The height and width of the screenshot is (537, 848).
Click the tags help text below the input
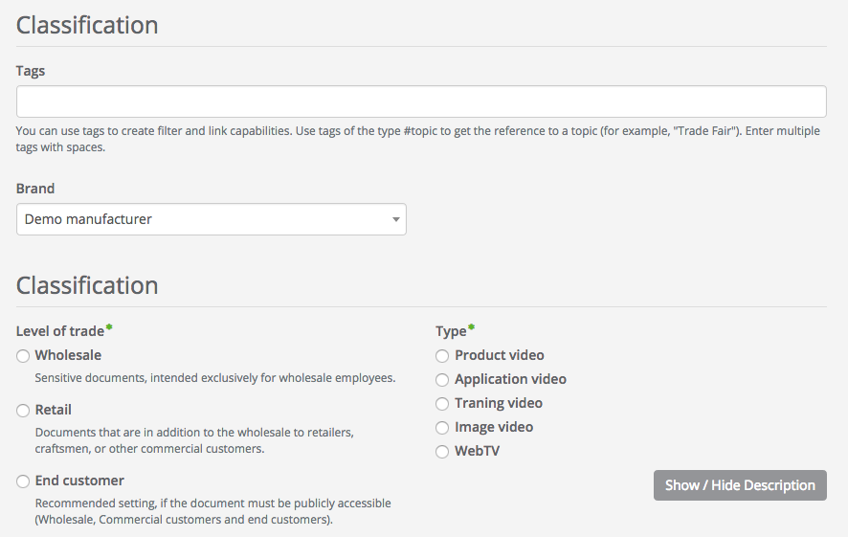pyautogui.click(x=417, y=139)
